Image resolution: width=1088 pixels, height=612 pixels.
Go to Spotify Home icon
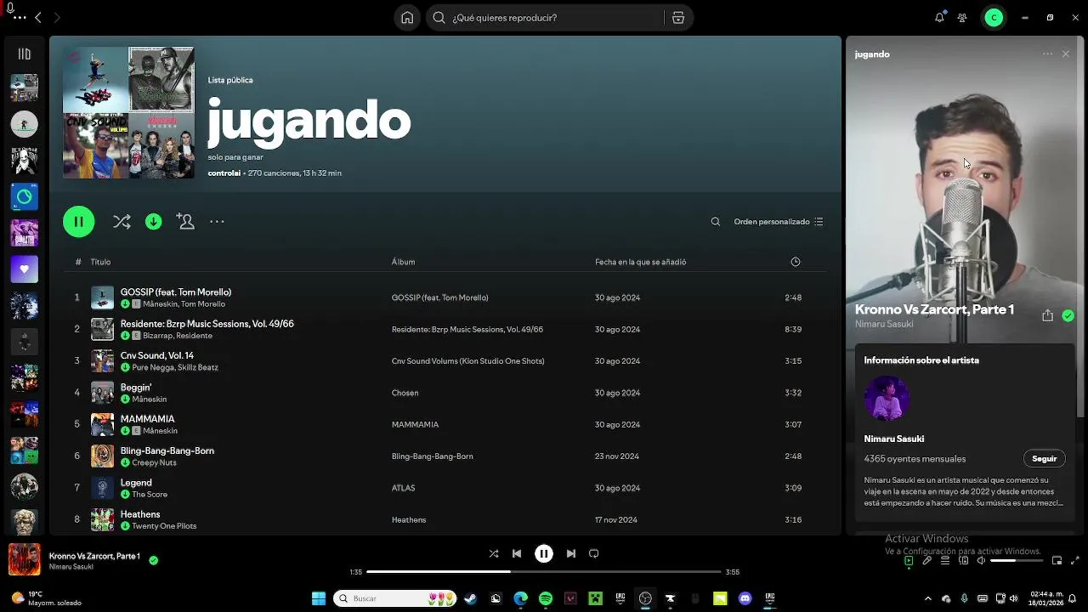[407, 18]
